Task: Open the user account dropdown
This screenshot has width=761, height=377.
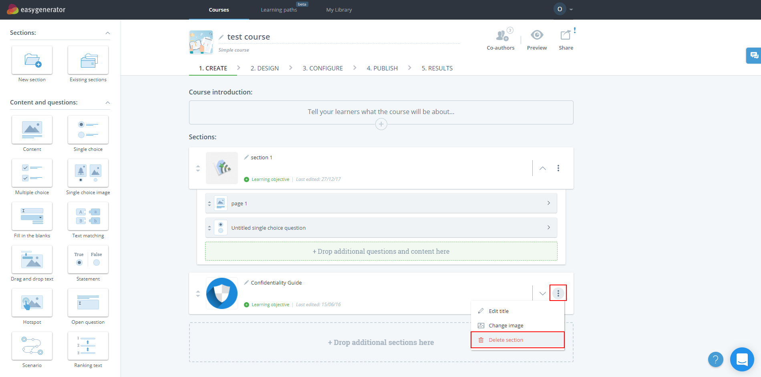Action: pos(564,9)
